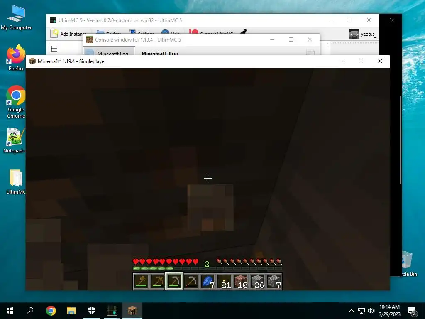
Task: Click the layout icon below Add Instance
Action: click(x=54, y=49)
